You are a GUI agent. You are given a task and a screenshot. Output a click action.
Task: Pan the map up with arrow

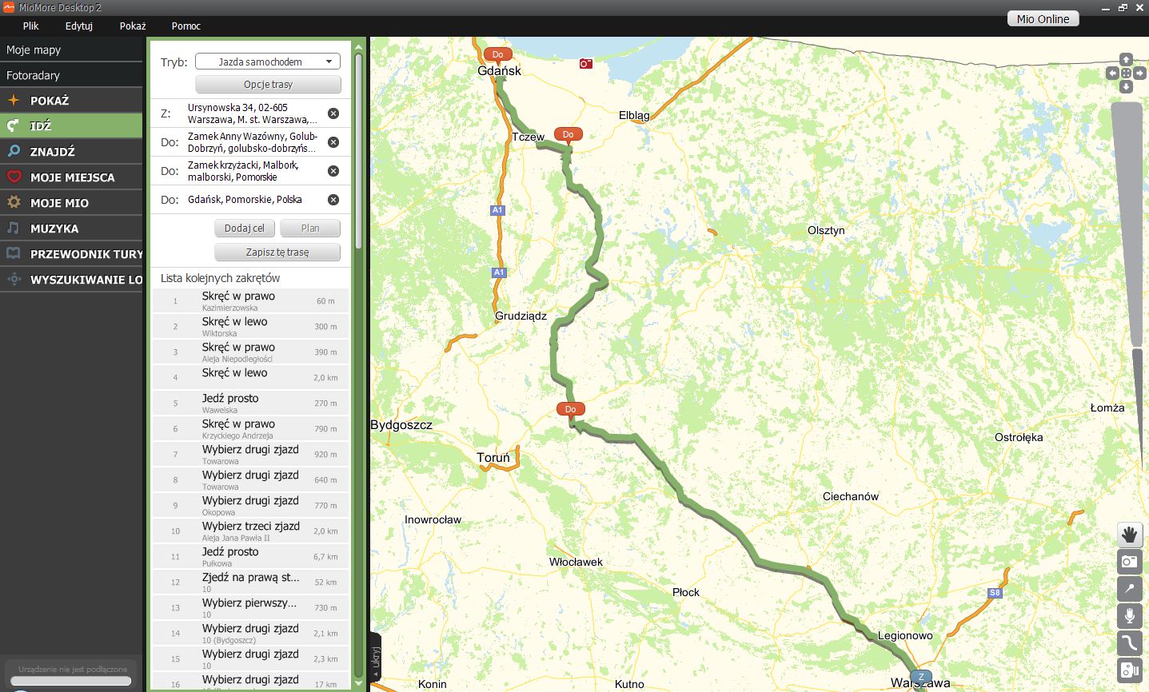point(1126,59)
